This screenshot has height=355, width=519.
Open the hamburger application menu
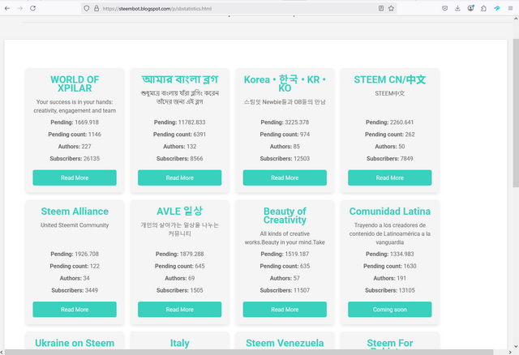pyautogui.click(x=510, y=8)
